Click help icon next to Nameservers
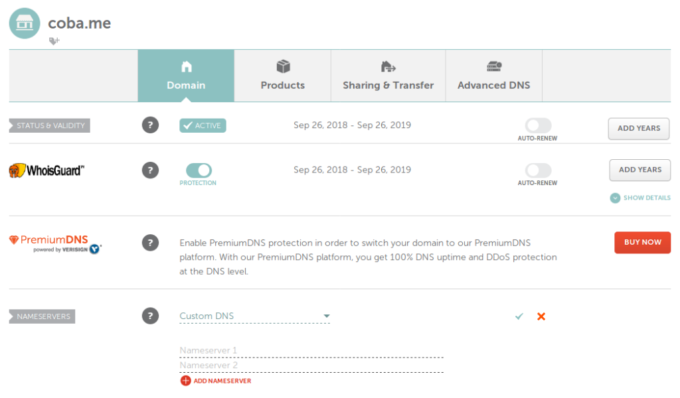 [151, 316]
